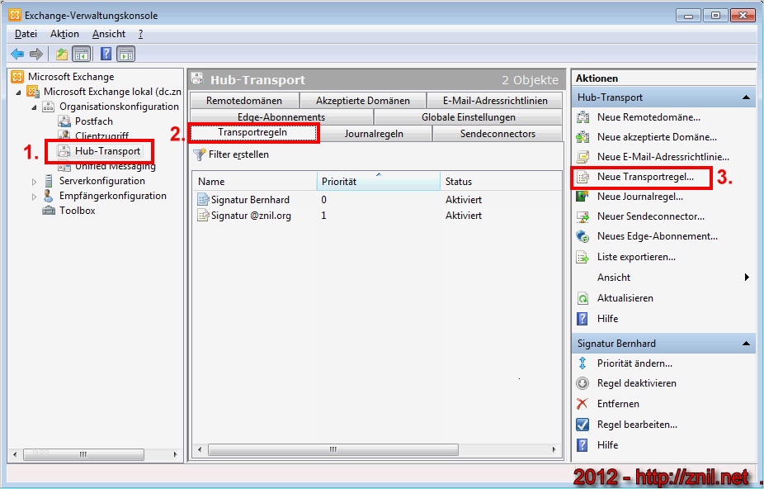Click the tree pane scroll left arrow
764x489 pixels.
click(15, 454)
